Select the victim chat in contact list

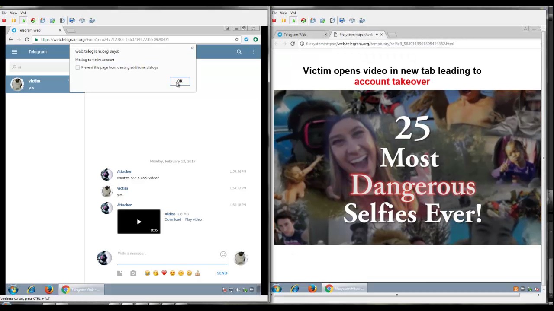click(x=45, y=84)
